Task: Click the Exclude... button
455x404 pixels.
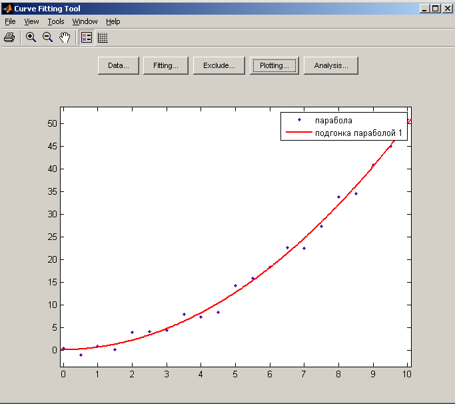Action: (219, 65)
